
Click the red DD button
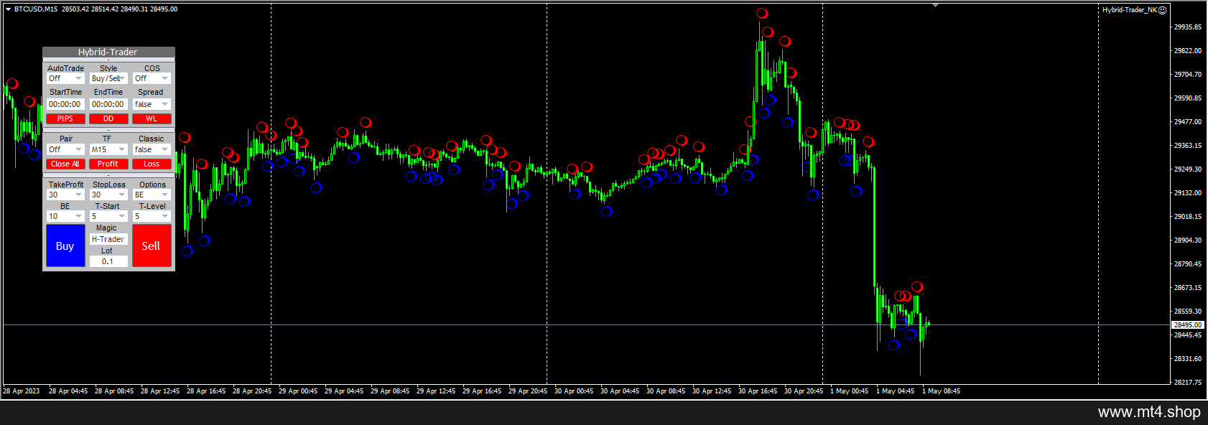pyautogui.click(x=108, y=118)
